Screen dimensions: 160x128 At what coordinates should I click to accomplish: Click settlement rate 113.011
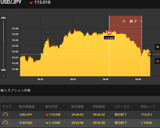146,115
